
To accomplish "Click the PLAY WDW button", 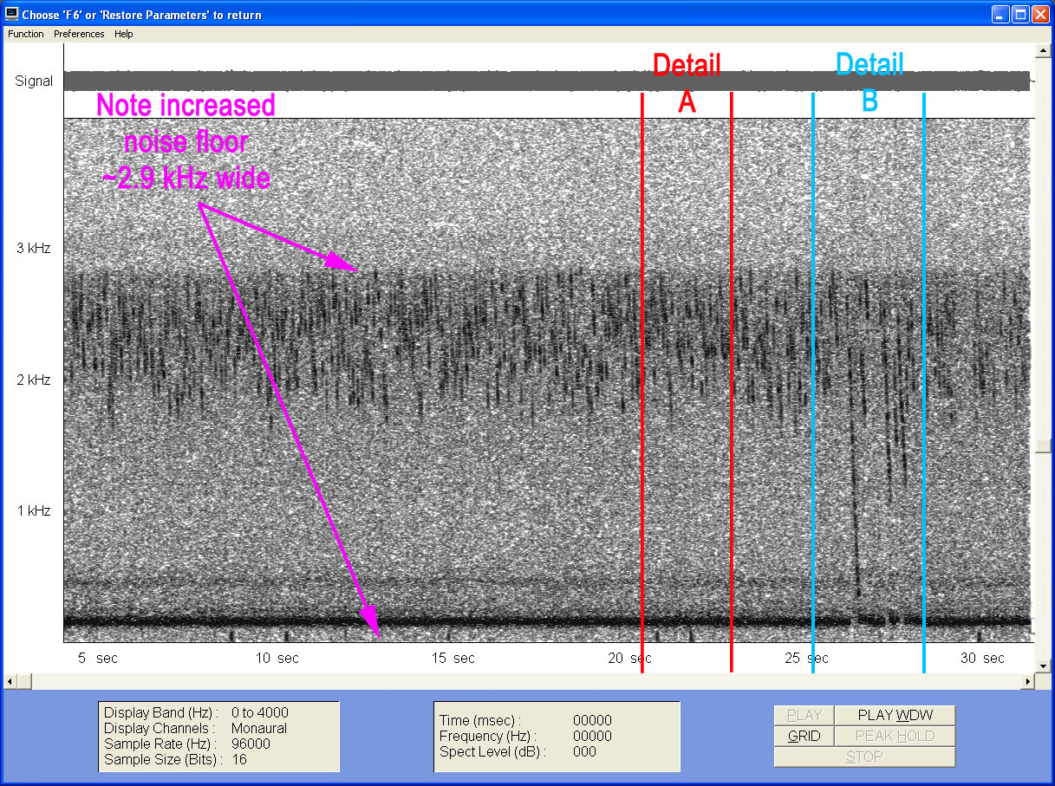I will tap(895, 715).
